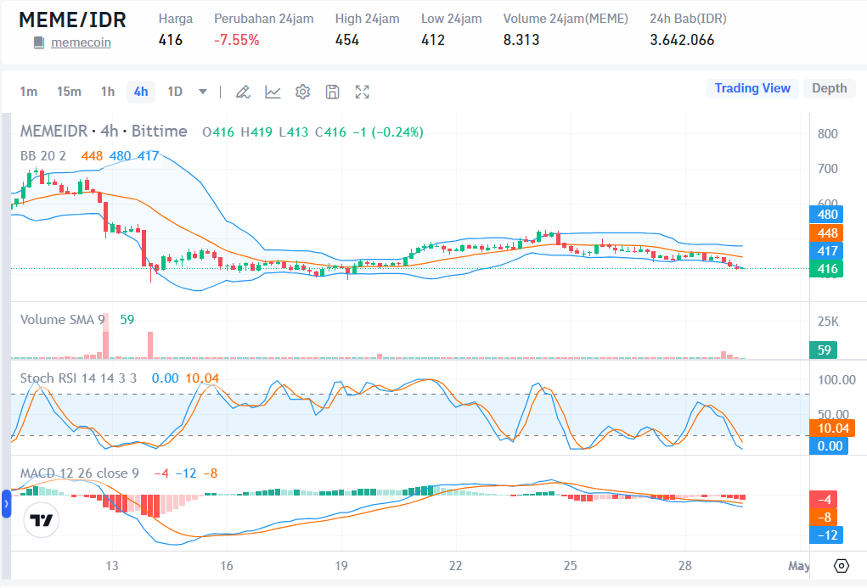
Task: Open drawing tools with the pencil icon
Action: tap(243, 92)
